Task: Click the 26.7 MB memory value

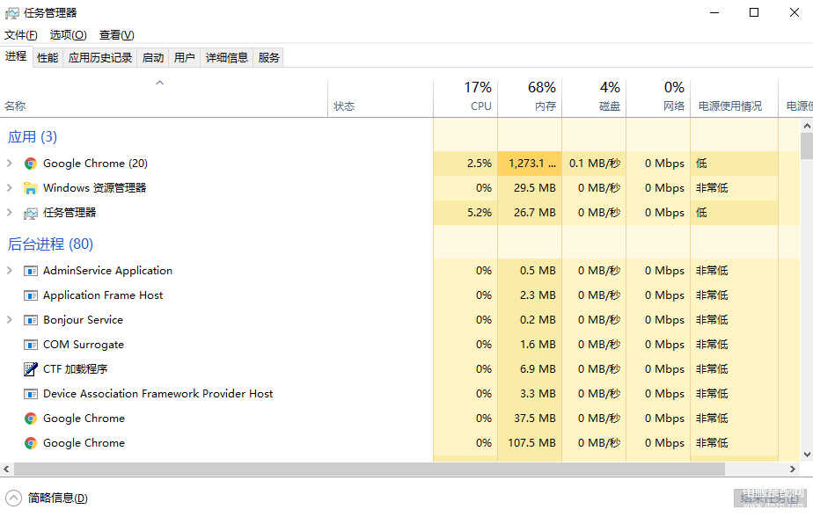Action: pyautogui.click(x=535, y=213)
